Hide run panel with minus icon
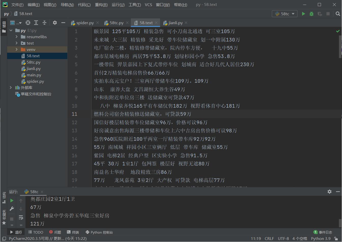This screenshot has width=342, height=242. coord(338,192)
